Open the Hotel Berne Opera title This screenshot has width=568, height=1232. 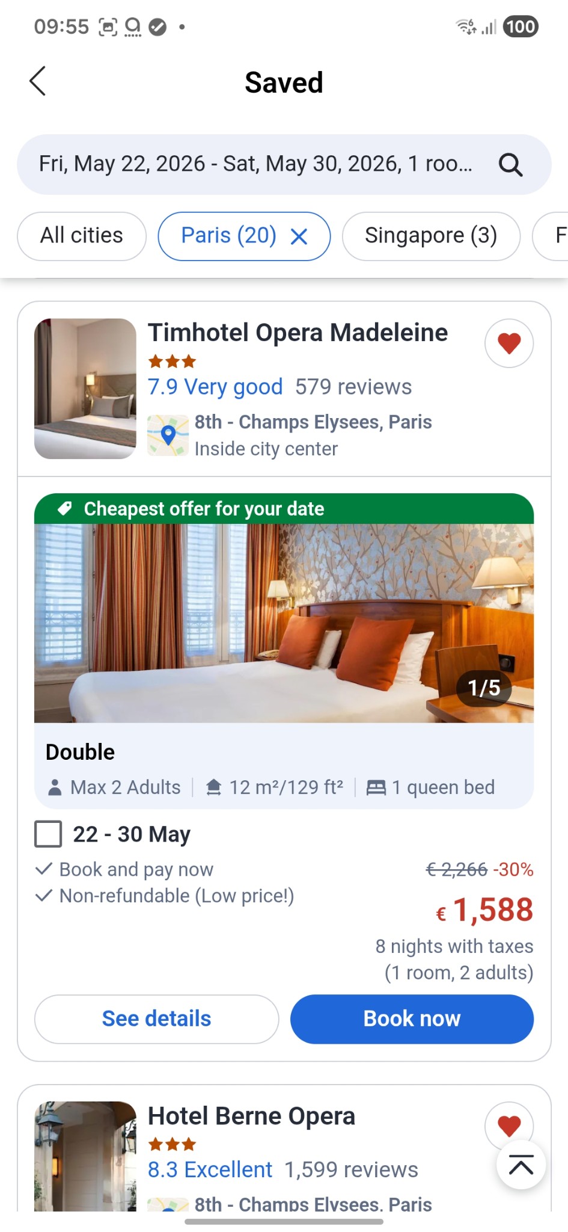point(251,1116)
